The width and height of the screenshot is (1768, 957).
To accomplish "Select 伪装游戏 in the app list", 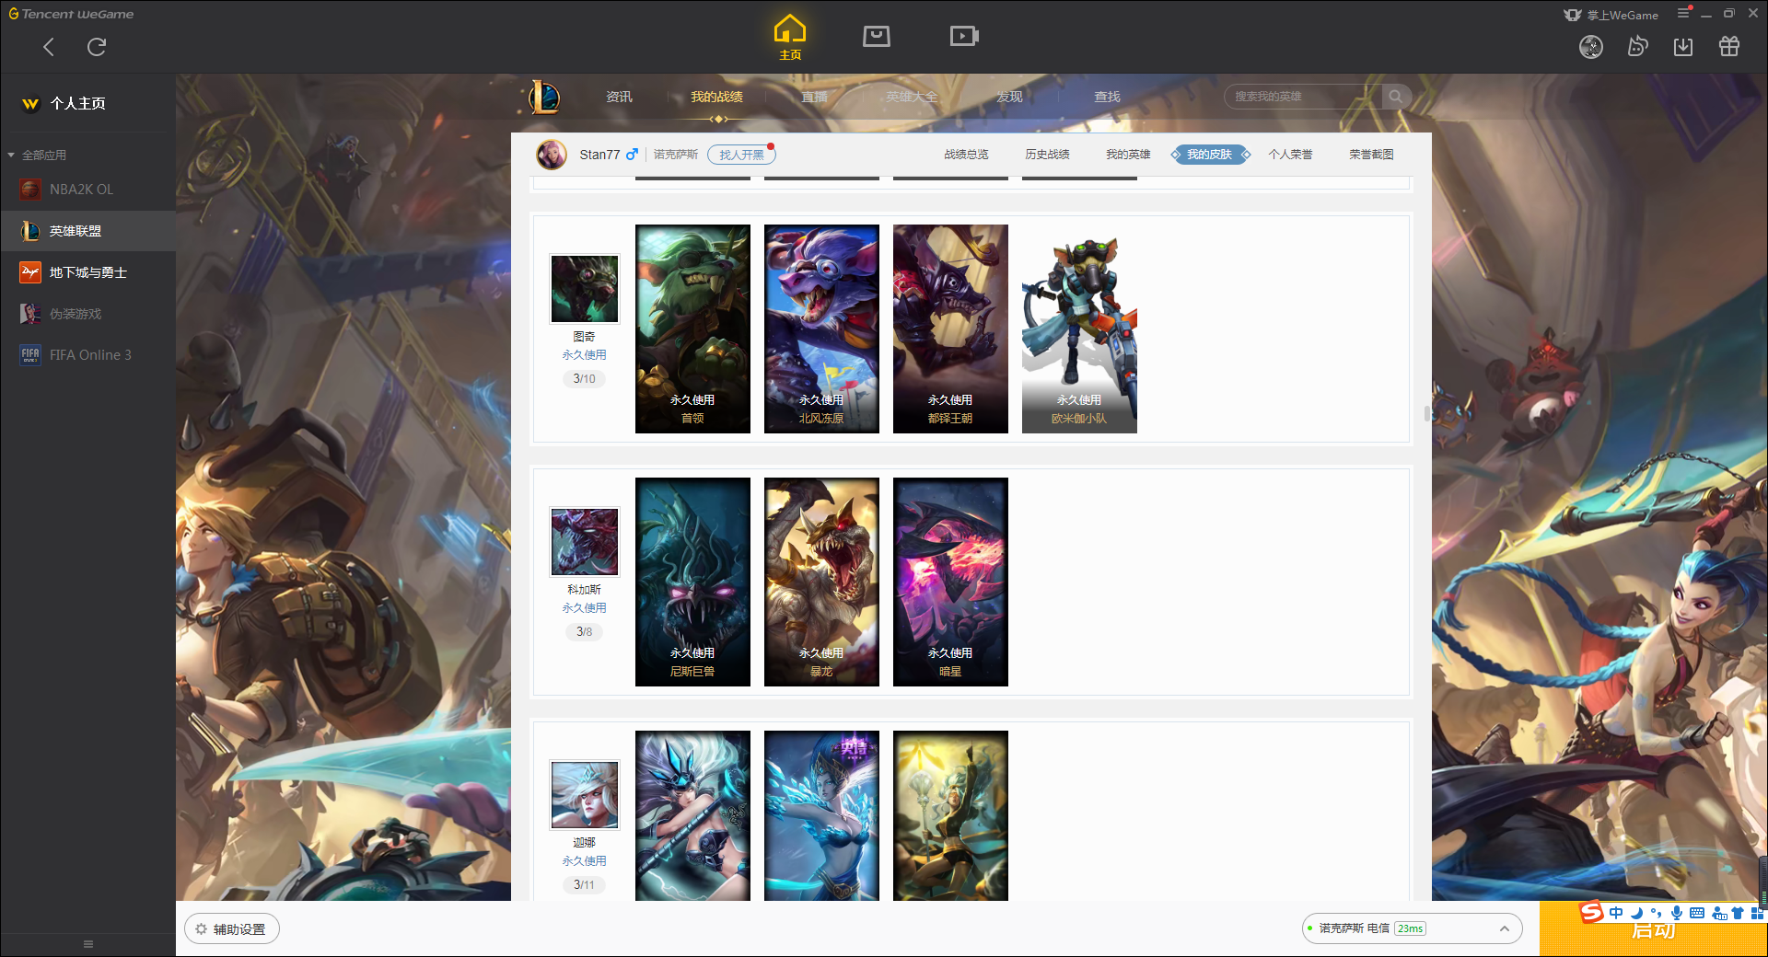I will [87, 314].
